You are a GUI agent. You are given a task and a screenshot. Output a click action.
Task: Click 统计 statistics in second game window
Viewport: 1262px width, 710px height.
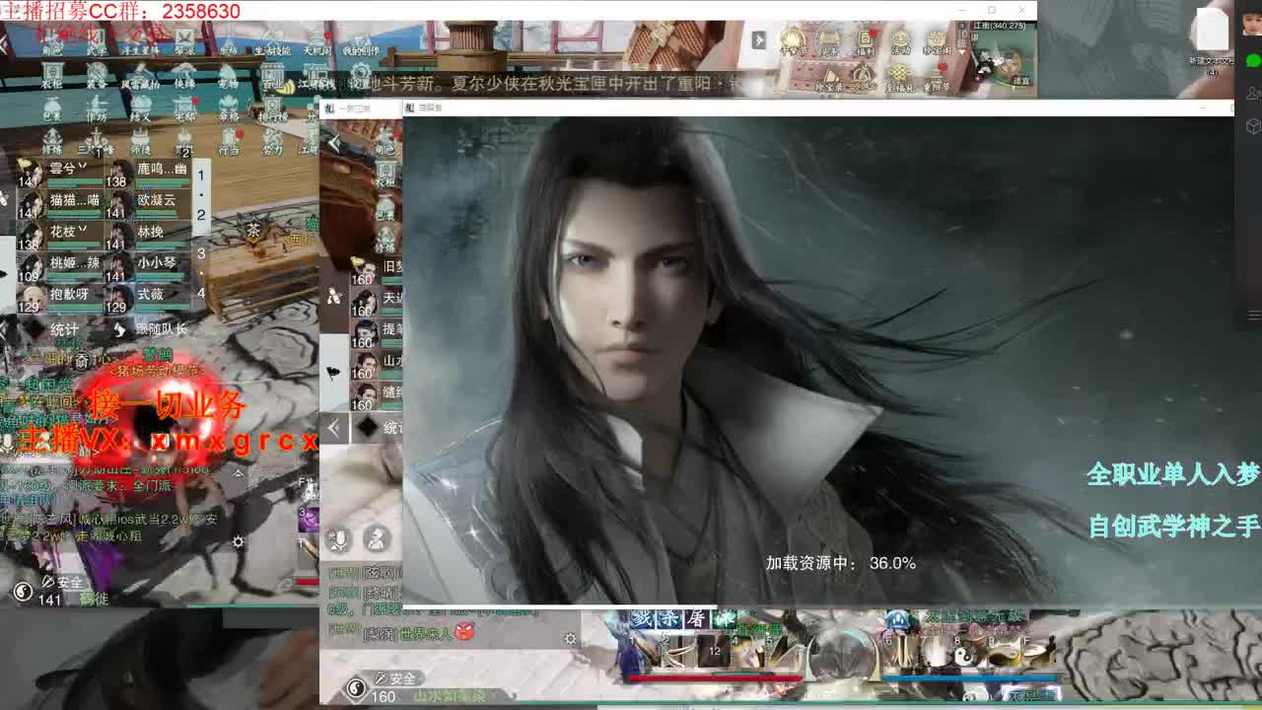coord(392,428)
